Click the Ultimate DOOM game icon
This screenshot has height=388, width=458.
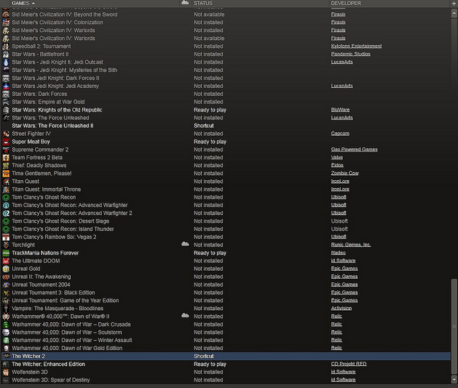coord(6,261)
